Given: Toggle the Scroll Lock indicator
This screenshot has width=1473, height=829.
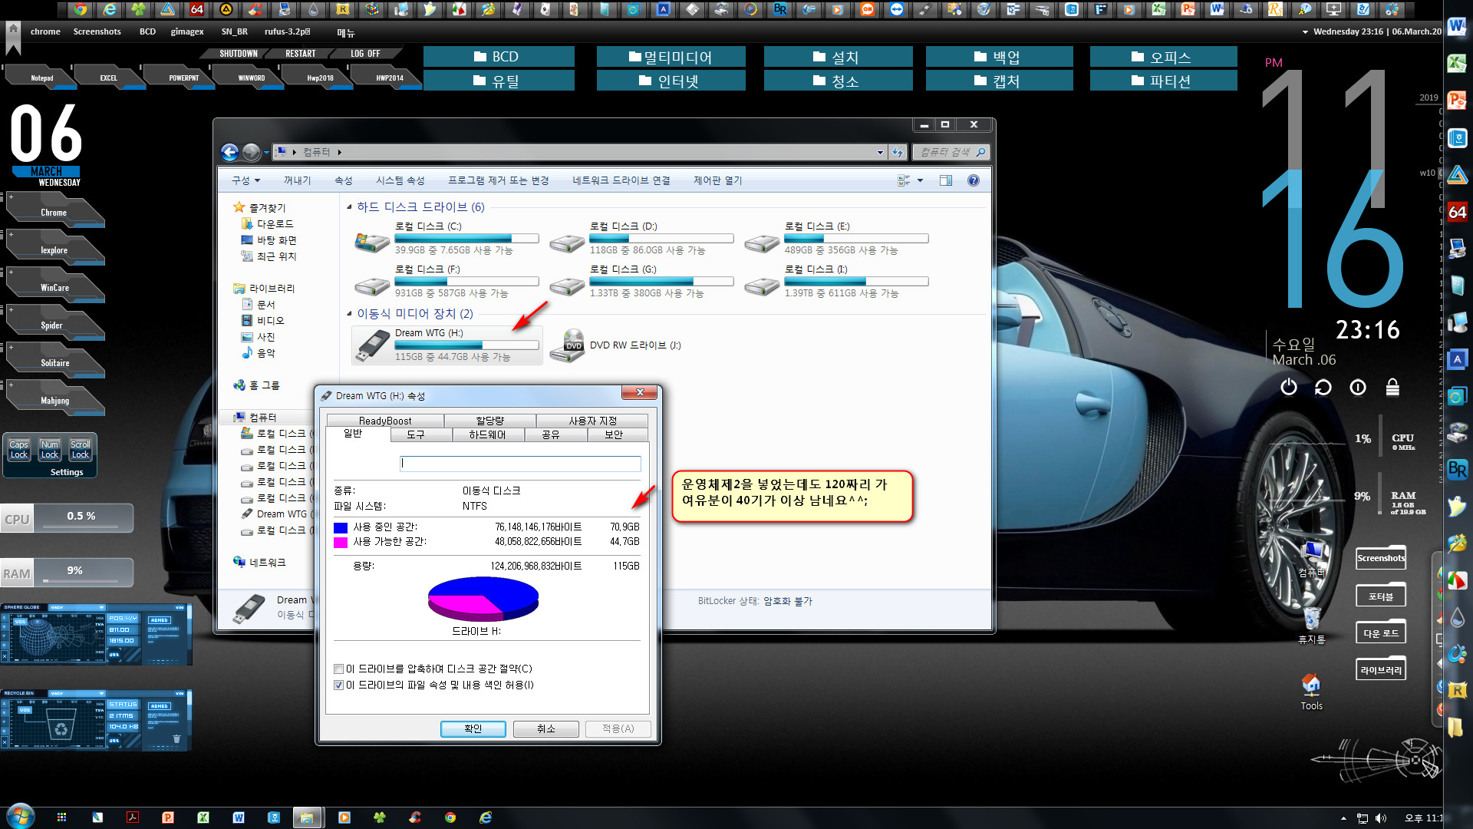Looking at the screenshot, I should (80, 450).
